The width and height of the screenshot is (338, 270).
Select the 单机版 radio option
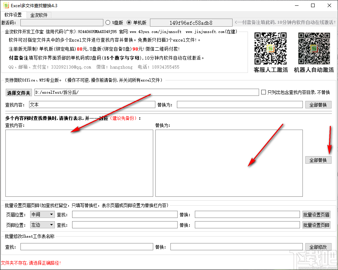pyautogui.click(x=130, y=22)
